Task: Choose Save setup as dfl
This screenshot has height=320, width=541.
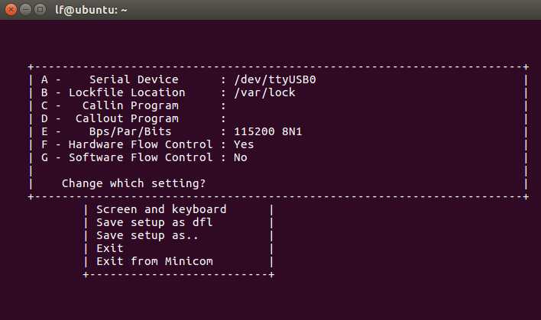Action: (154, 222)
